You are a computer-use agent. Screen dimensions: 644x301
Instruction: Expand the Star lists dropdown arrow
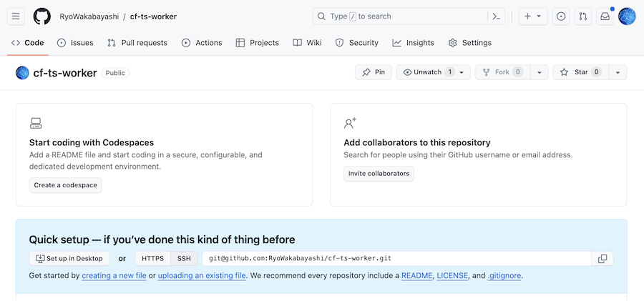pyautogui.click(x=618, y=72)
